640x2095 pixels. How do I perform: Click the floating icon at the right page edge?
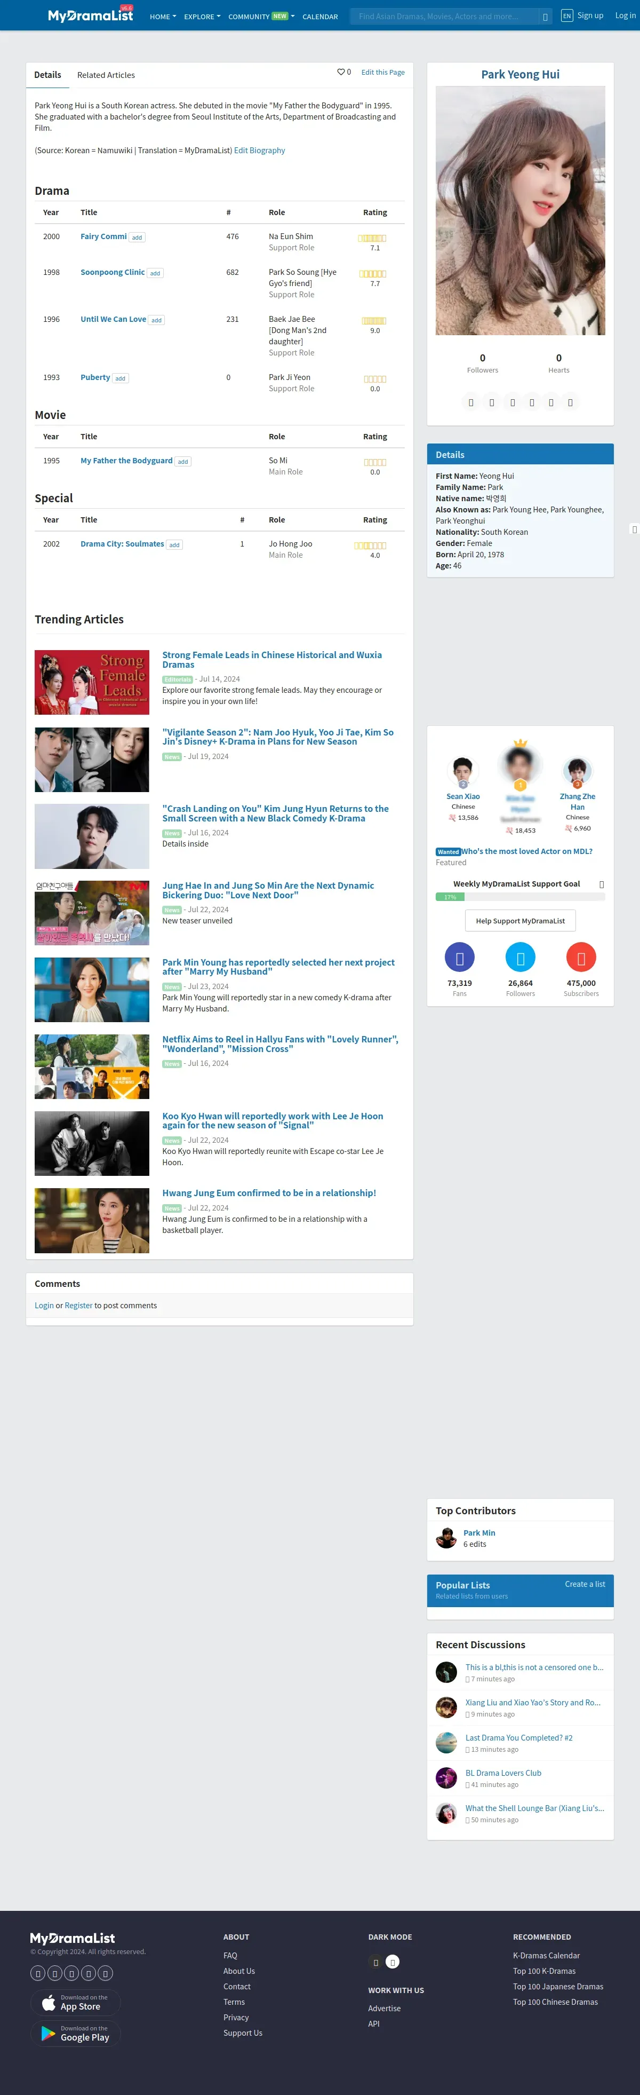coord(634,529)
